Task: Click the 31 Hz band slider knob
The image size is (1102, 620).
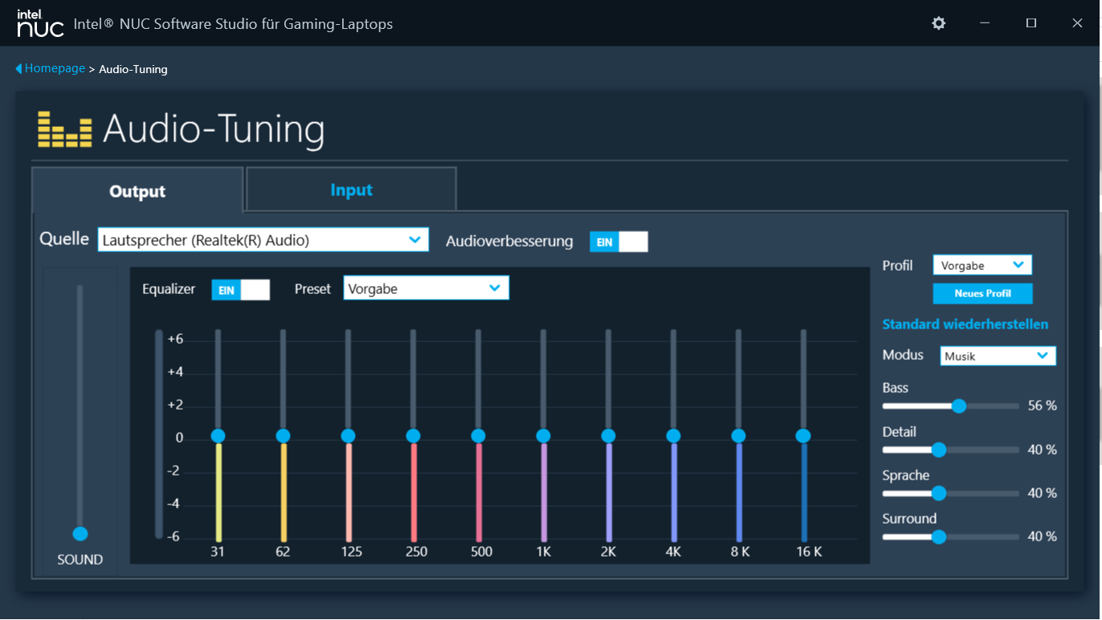Action: point(218,436)
